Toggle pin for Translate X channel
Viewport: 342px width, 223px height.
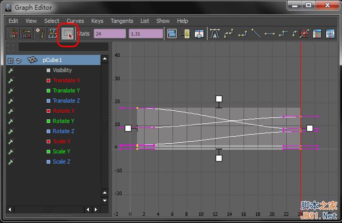click(x=11, y=80)
